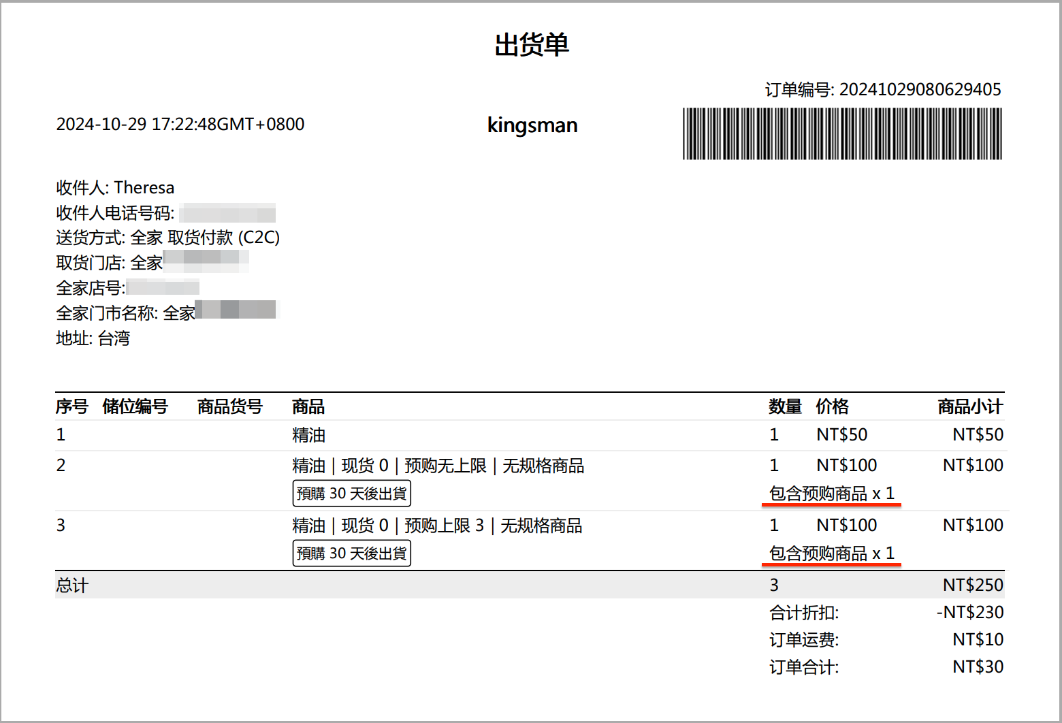Click the kingsman shop name

[x=532, y=125]
